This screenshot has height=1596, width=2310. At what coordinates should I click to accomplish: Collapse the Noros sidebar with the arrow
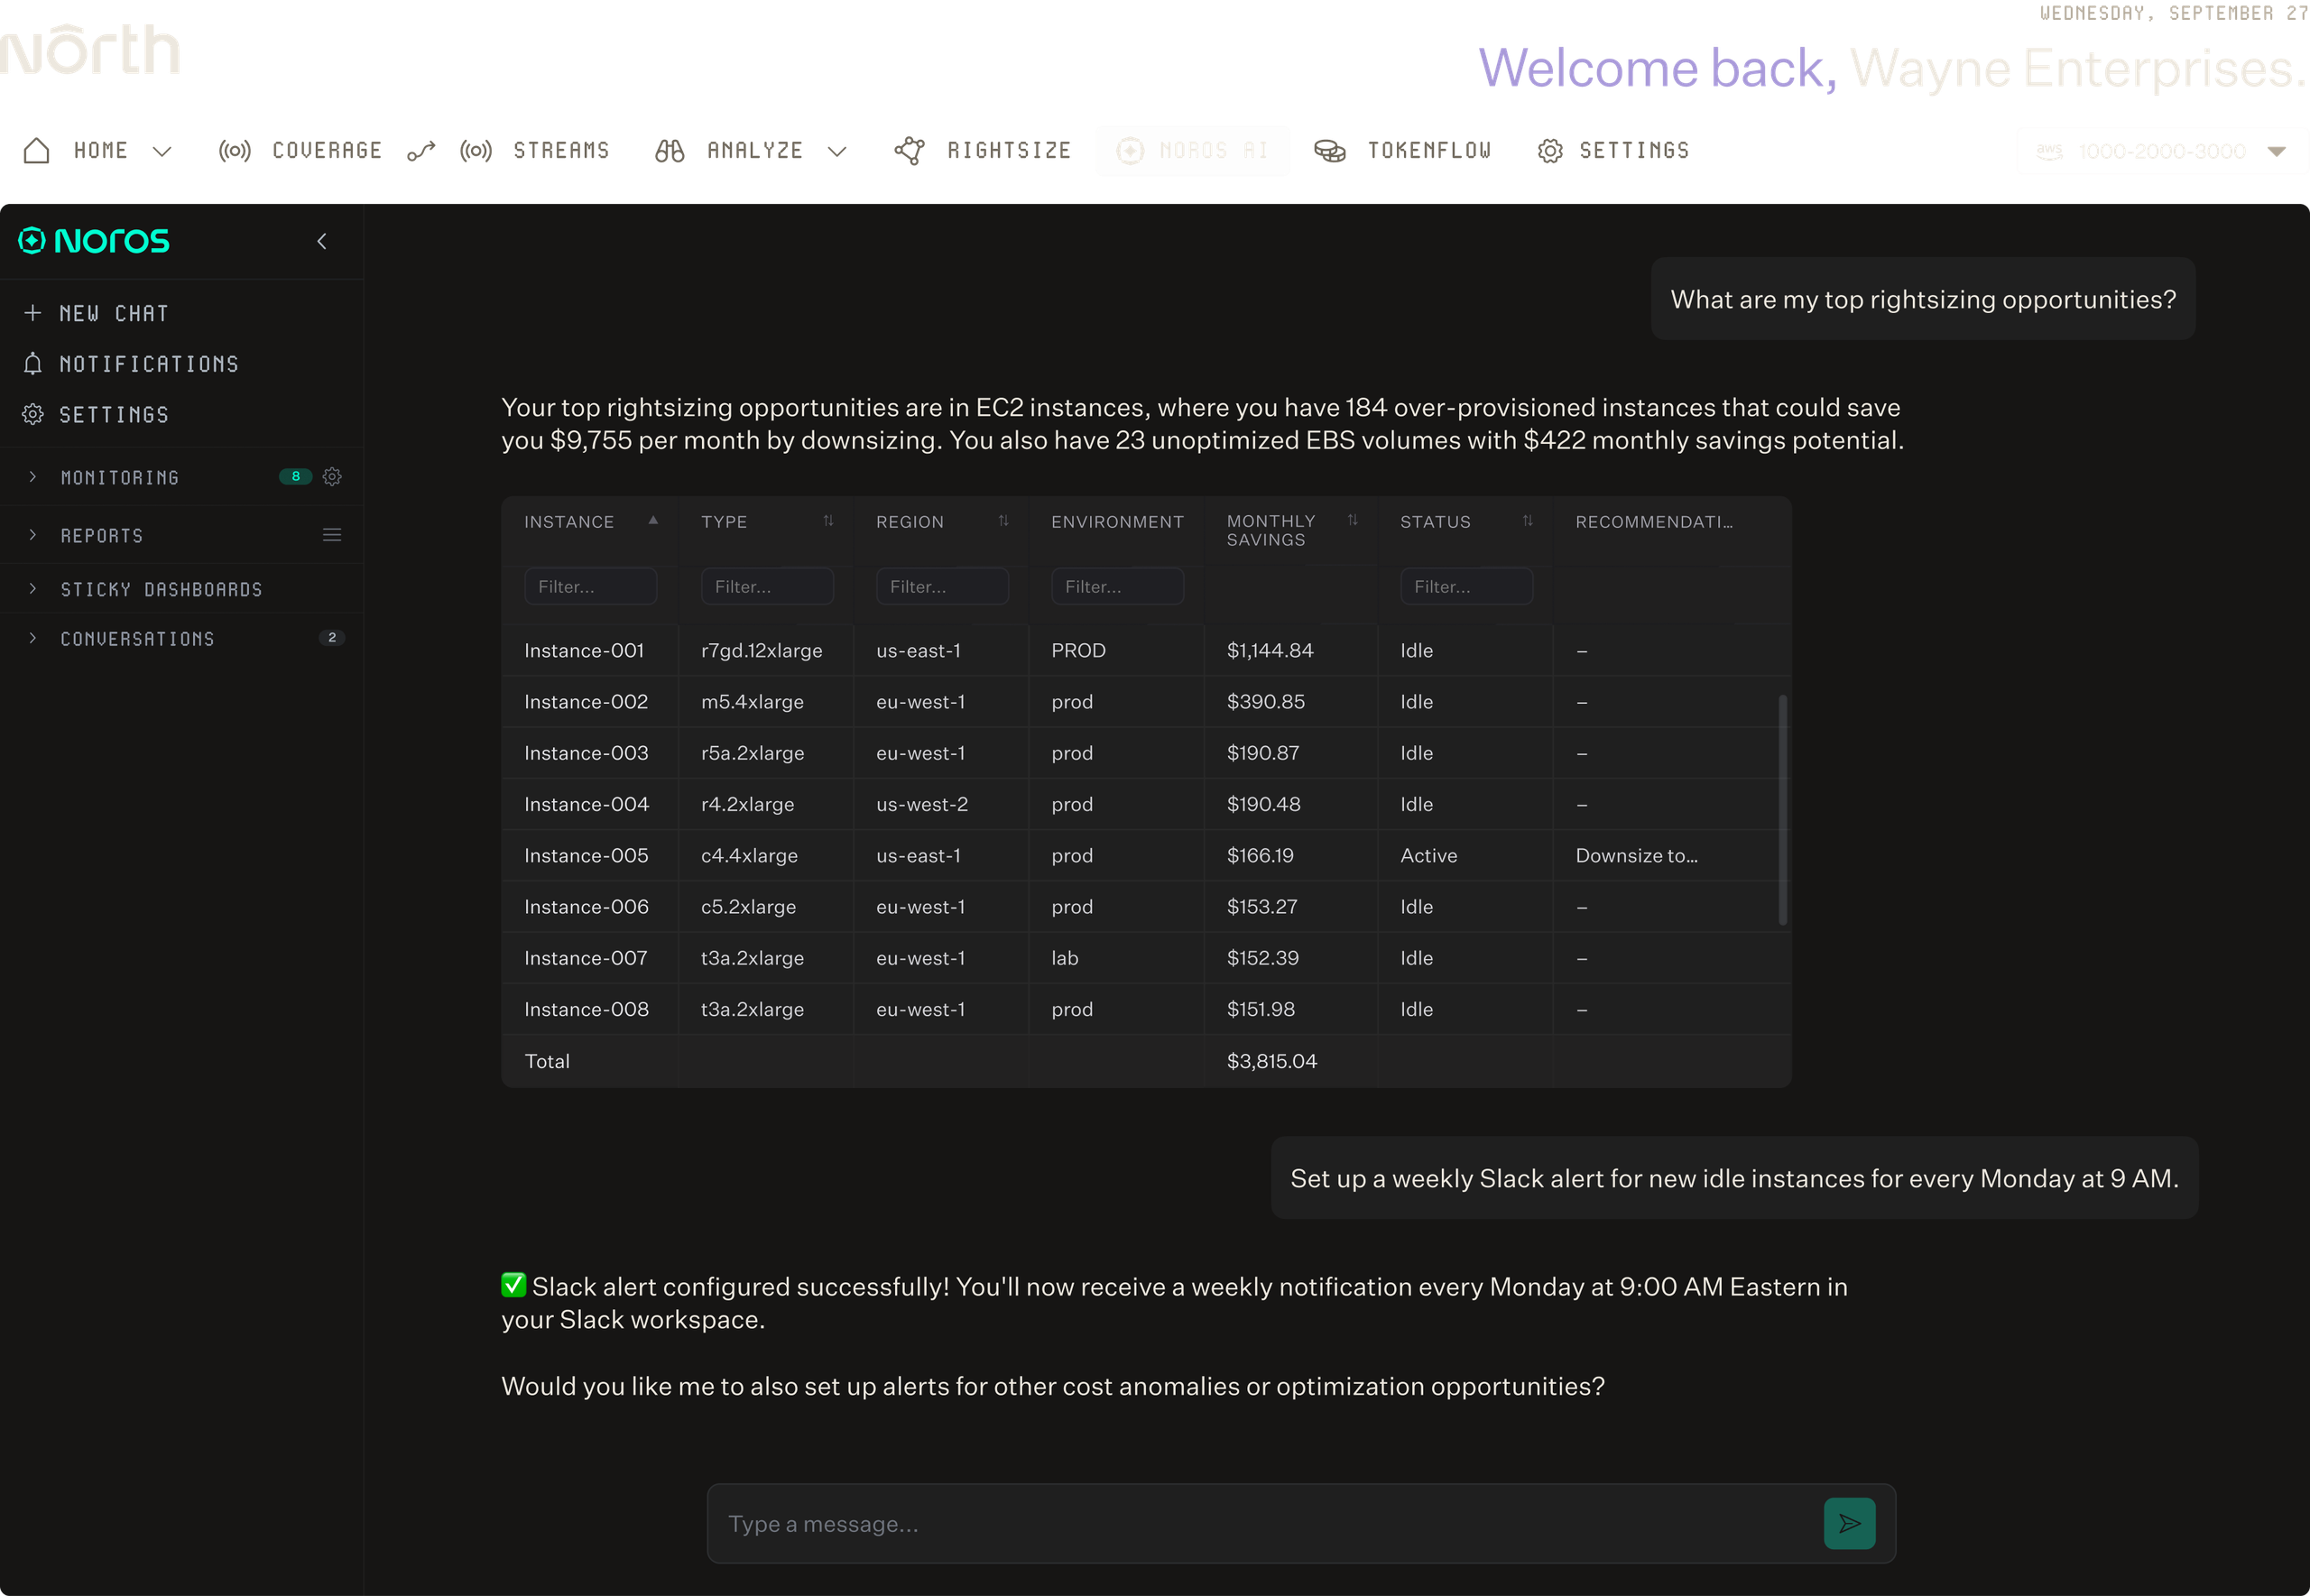(322, 241)
